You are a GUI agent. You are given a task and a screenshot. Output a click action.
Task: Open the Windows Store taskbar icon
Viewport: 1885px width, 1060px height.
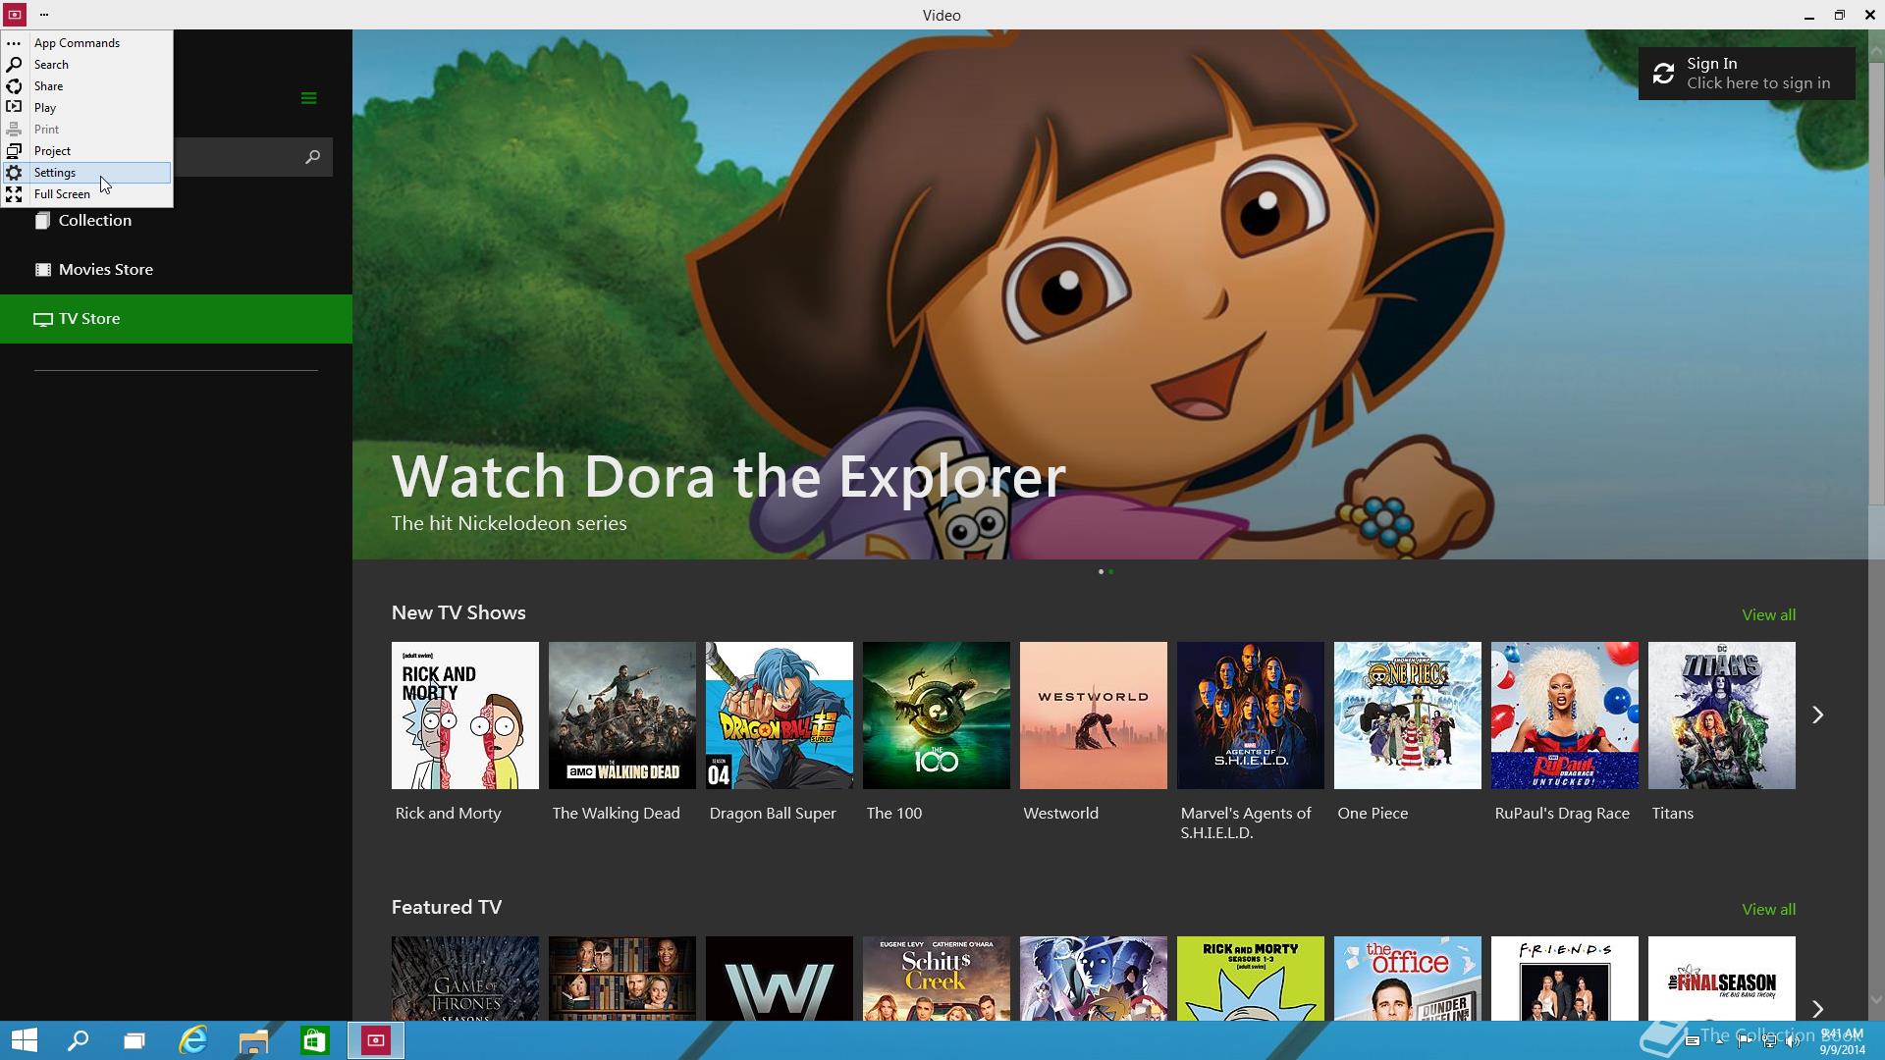[x=314, y=1040]
